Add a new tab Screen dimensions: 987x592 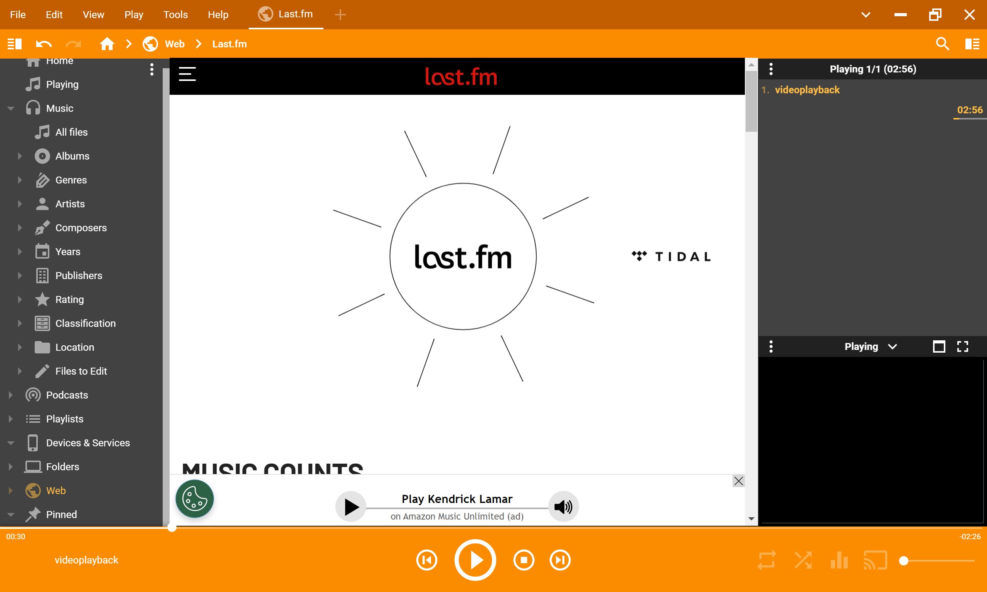click(x=340, y=15)
